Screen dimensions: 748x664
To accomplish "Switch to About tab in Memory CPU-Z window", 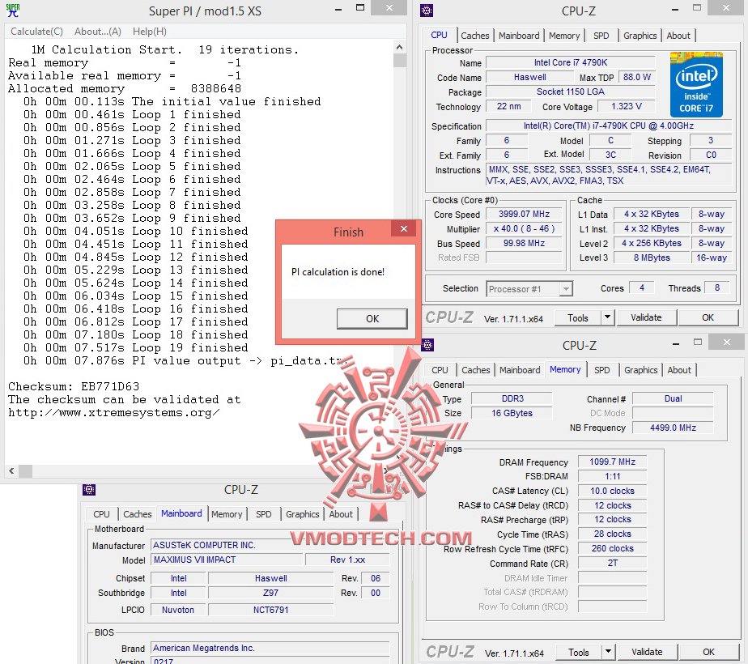I will tap(679, 370).
